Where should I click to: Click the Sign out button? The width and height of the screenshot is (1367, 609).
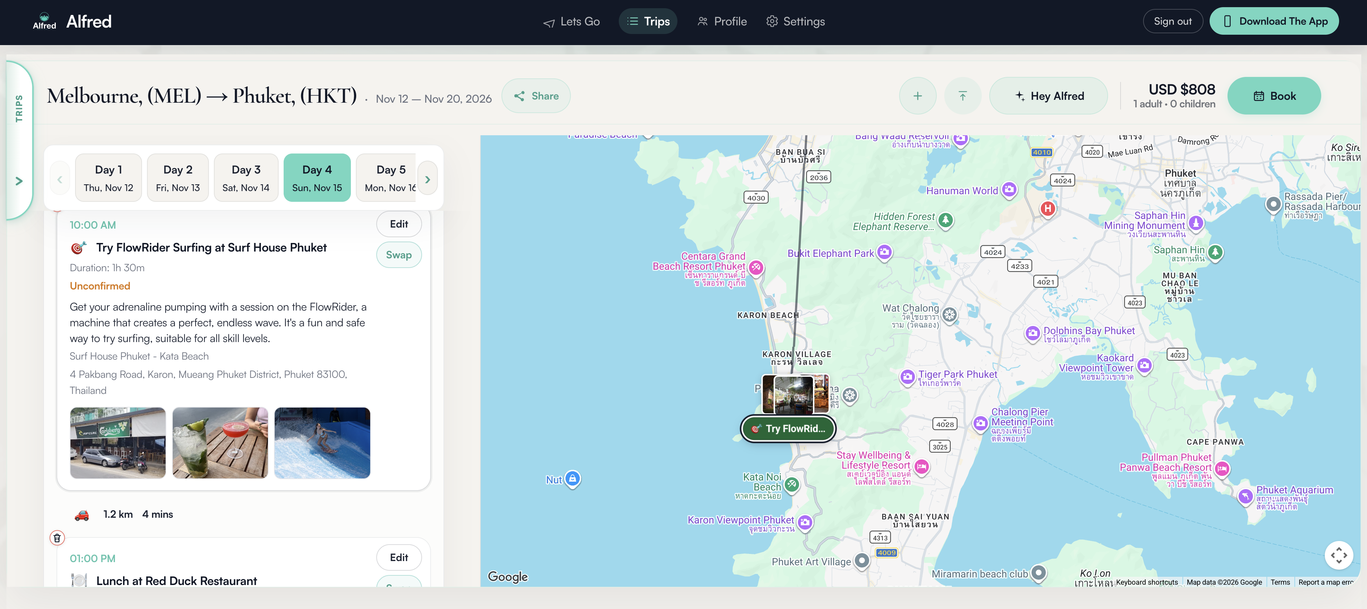pyautogui.click(x=1173, y=22)
